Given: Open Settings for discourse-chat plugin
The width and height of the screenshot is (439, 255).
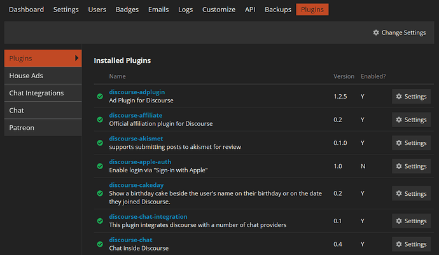Looking at the screenshot, I should coord(411,244).
